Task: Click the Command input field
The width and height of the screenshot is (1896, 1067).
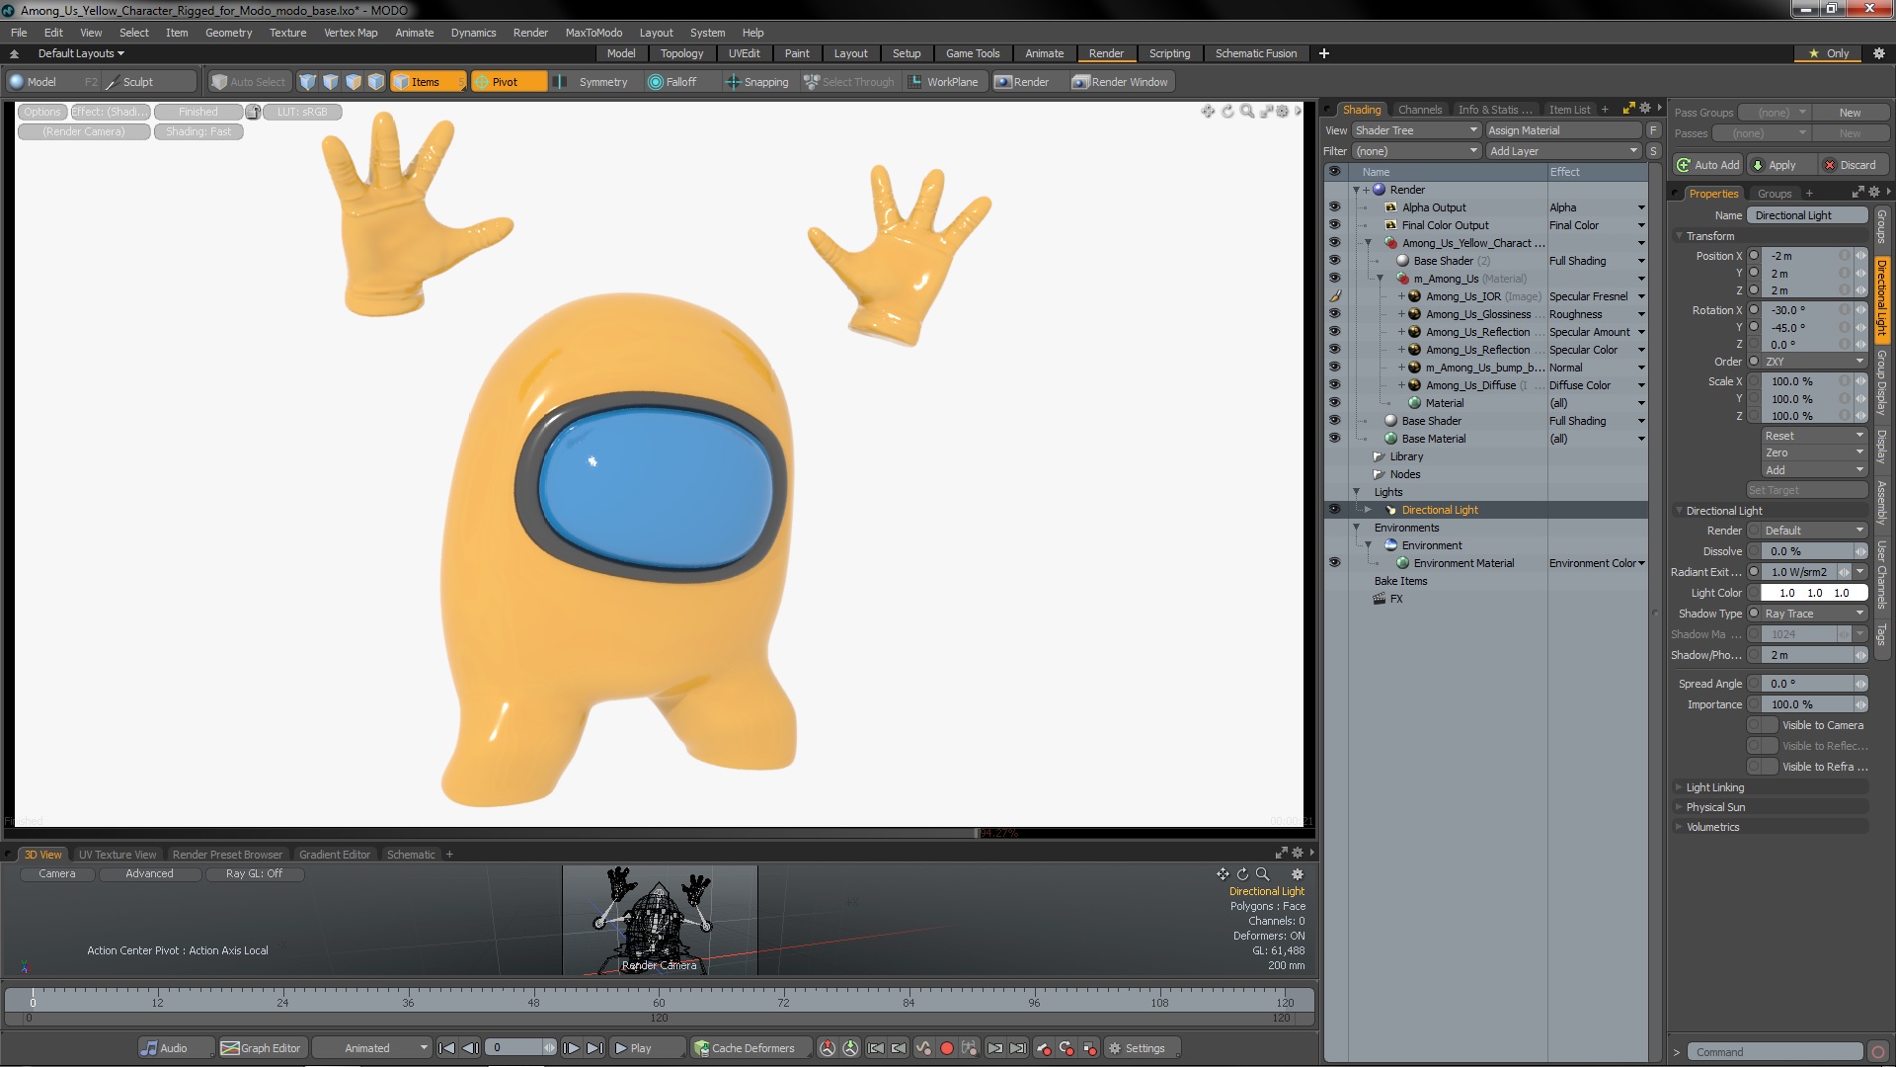Action: (1775, 1052)
